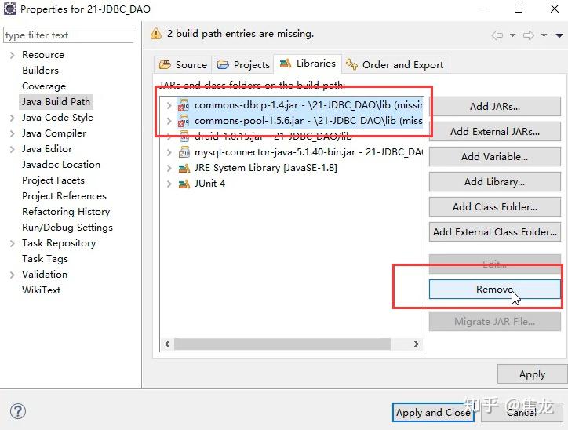Select Run/Debug Settings in the tree
Viewport: 568px width, 430px height.
[x=67, y=228]
